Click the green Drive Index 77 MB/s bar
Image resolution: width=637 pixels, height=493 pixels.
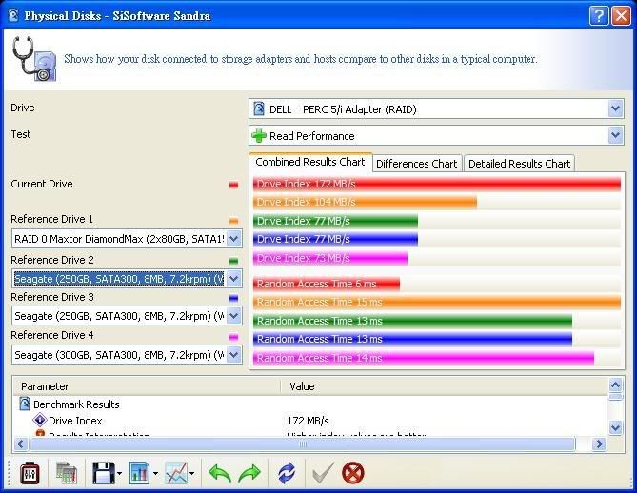335,221
